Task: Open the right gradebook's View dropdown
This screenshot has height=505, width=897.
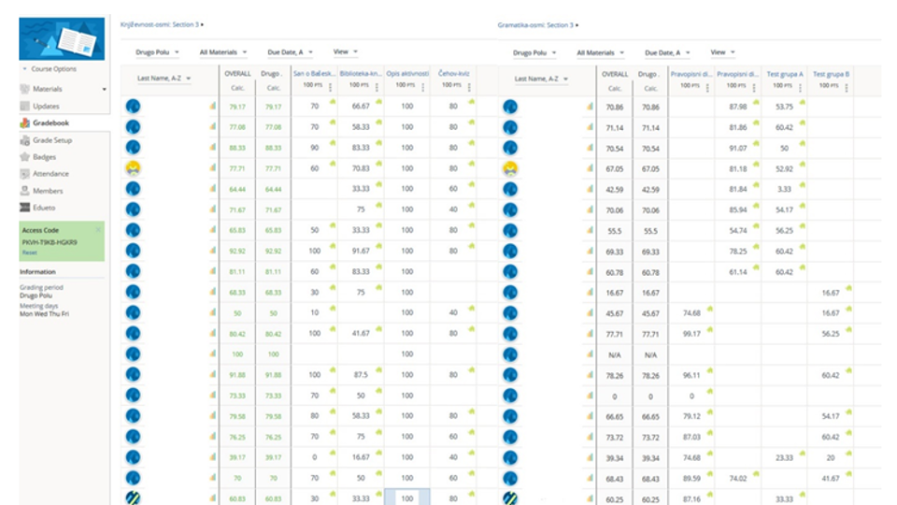Action: click(x=722, y=52)
